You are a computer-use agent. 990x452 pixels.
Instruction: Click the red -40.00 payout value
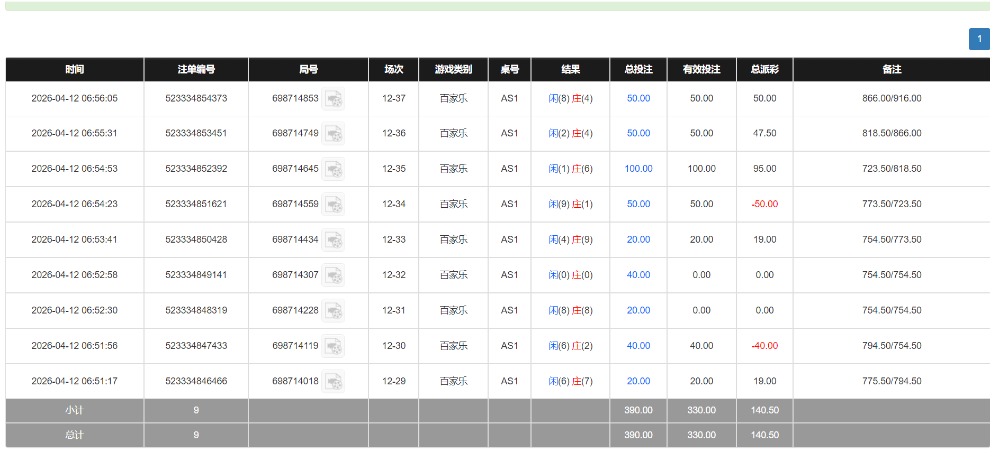(x=764, y=346)
